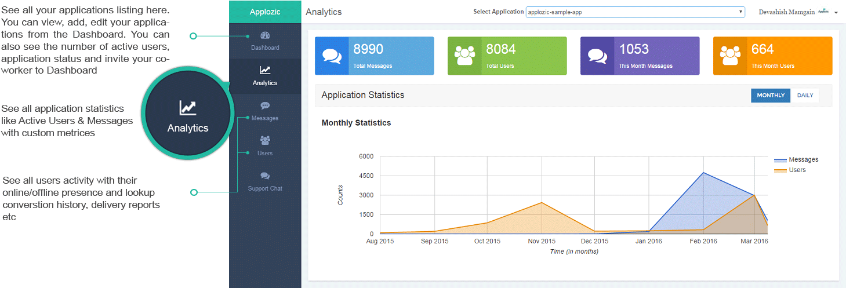Click the Nov 2015 axis label
The image size is (846, 288).
[541, 241]
